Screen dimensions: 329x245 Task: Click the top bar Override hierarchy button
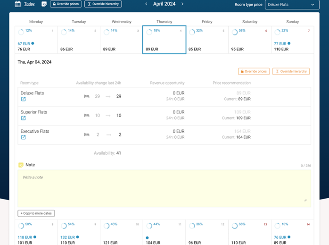pos(103,4)
